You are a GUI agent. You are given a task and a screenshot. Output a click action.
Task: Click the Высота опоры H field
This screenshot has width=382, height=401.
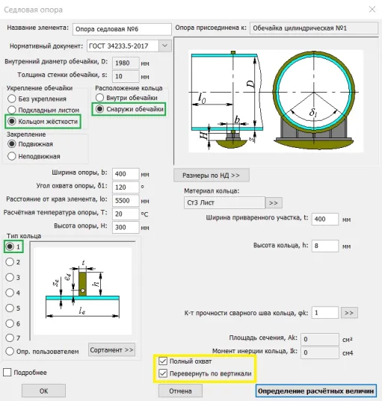(x=126, y=227)
